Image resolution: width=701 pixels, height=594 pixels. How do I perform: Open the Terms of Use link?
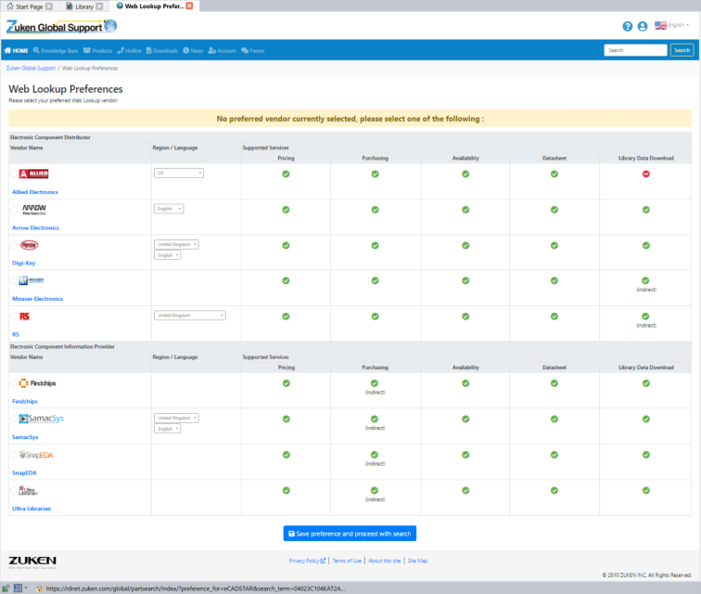347,561
